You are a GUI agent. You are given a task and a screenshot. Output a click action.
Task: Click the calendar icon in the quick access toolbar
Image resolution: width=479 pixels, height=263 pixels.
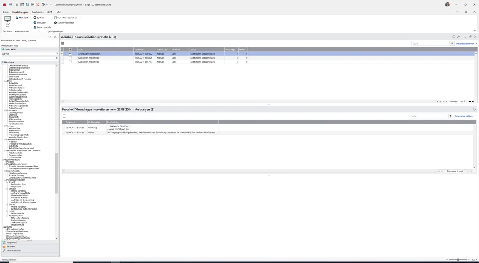22,4
